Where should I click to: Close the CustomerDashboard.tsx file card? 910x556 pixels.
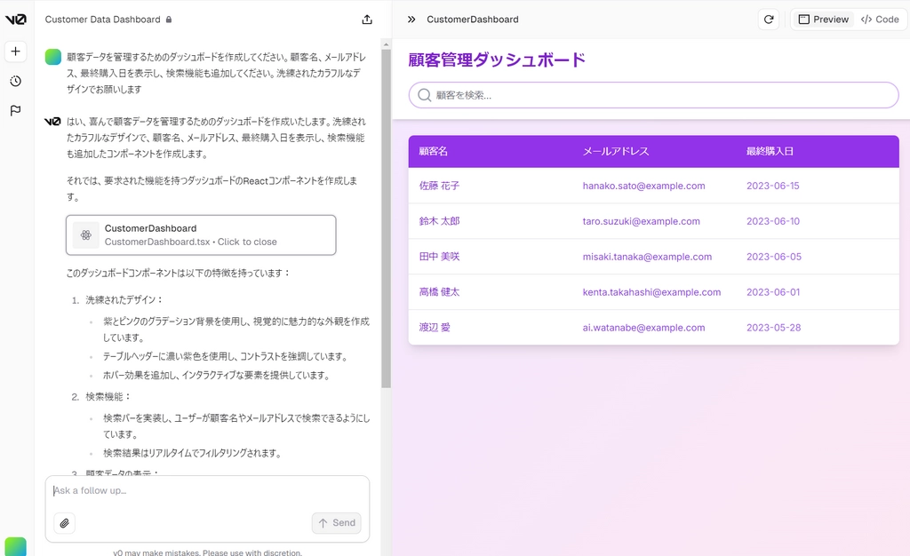[x=201, y=234]
